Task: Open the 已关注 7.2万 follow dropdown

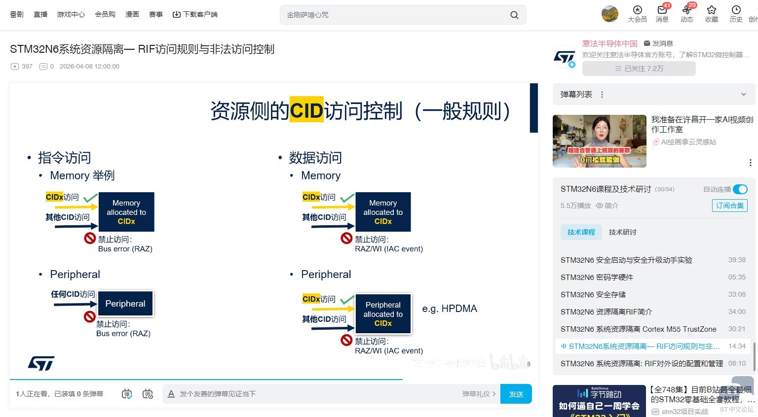Action: click(x=639, y=69)
